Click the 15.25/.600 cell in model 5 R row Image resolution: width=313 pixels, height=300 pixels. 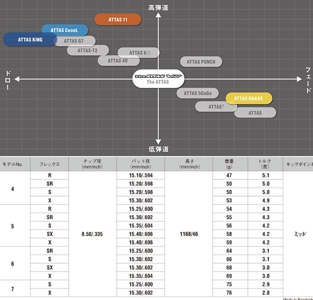(x=141, y=209)
